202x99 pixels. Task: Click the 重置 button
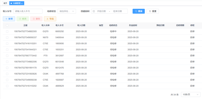[x=153, y=11]
